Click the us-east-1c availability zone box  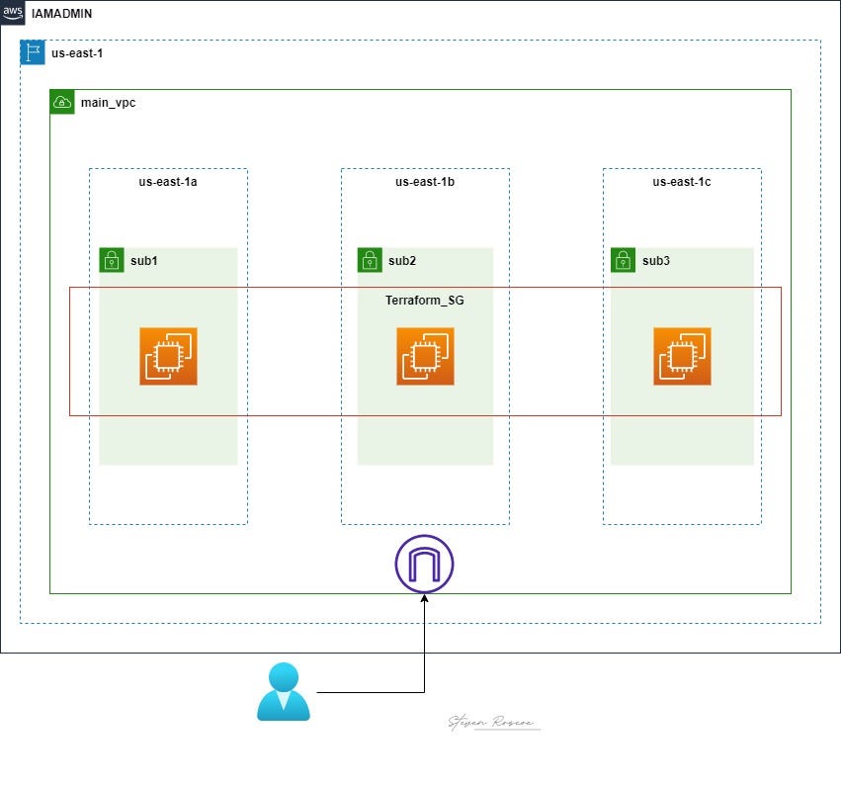[681, 181]
